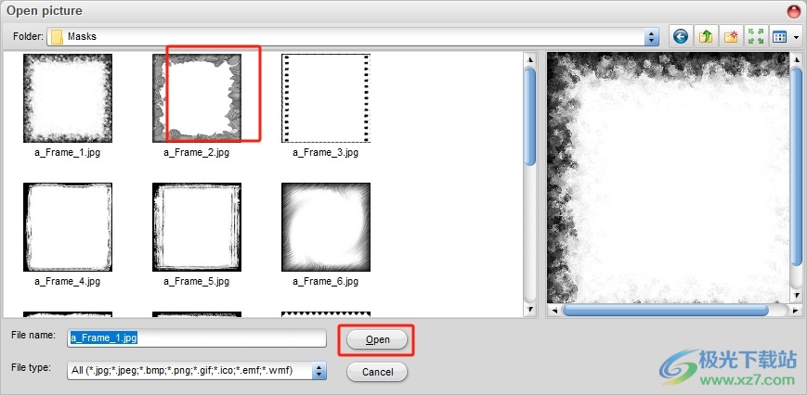This screenshot has width=807, height=395.
Task: Go up one folder level
Action: pos(706,36)
